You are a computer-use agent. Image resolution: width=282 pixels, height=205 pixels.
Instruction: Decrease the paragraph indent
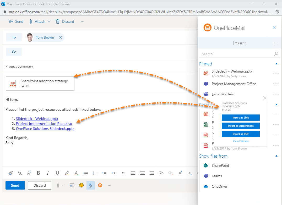(x=105, y=173)
